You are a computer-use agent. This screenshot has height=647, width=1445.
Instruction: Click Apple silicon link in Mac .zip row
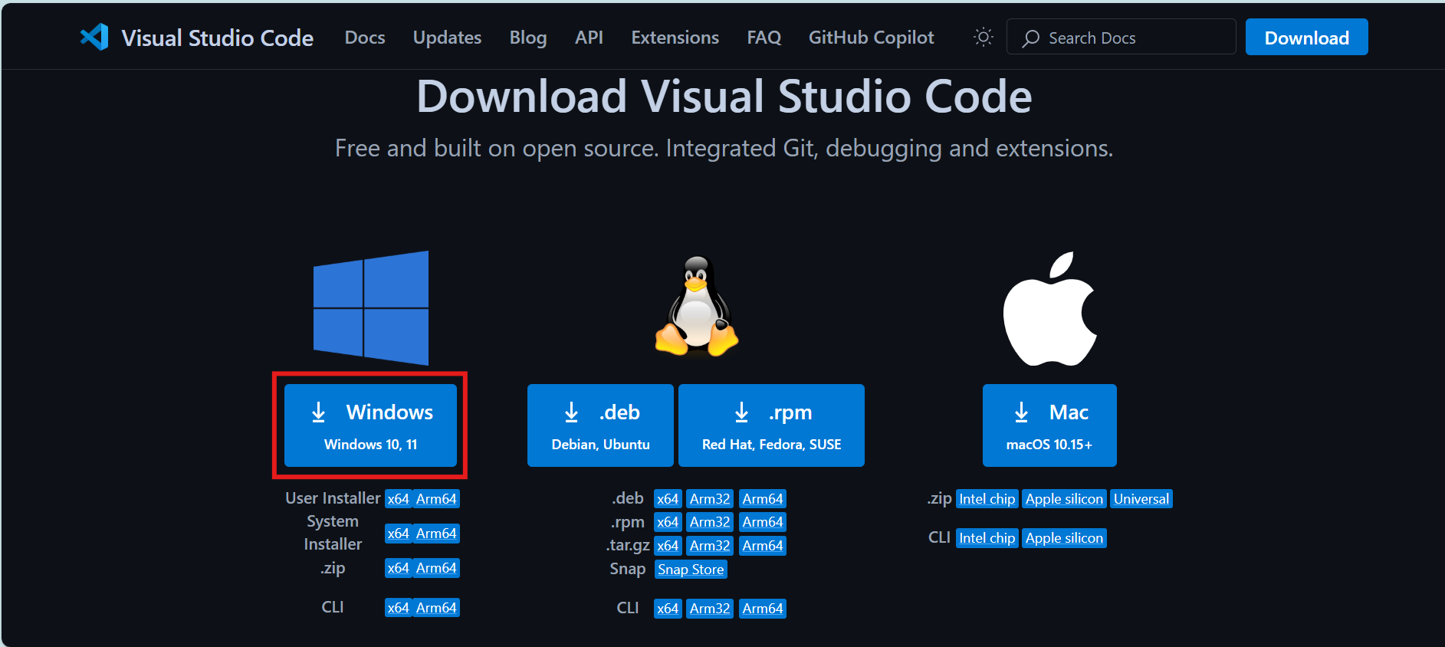point(1065,499)
